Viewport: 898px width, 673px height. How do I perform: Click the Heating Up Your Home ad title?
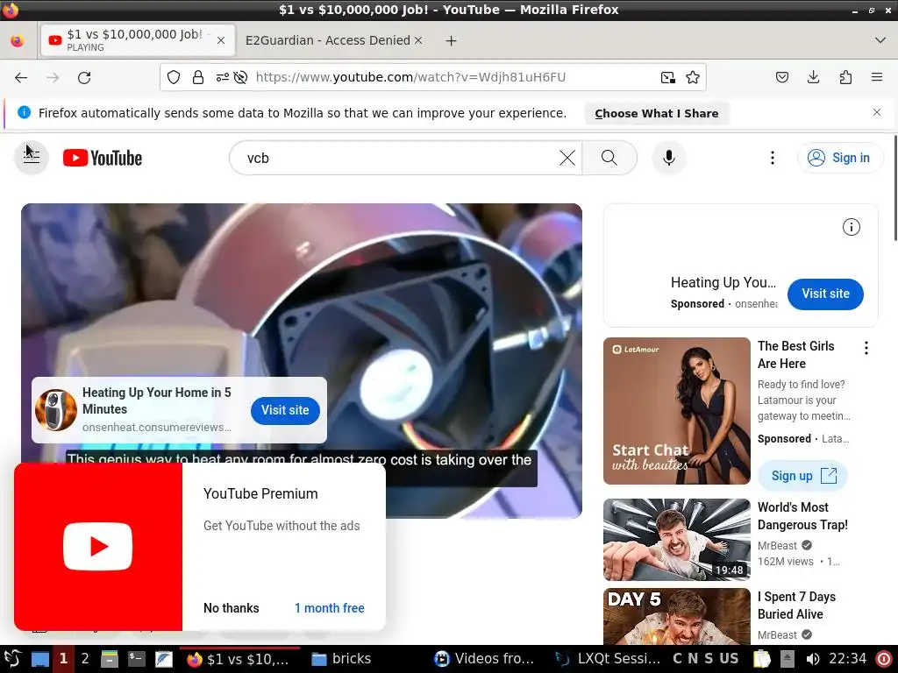pos(156,400)
